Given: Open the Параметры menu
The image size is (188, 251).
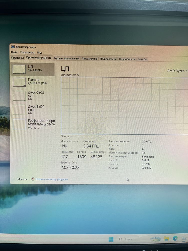Looking at the screenshot, I should coord(27,52).
